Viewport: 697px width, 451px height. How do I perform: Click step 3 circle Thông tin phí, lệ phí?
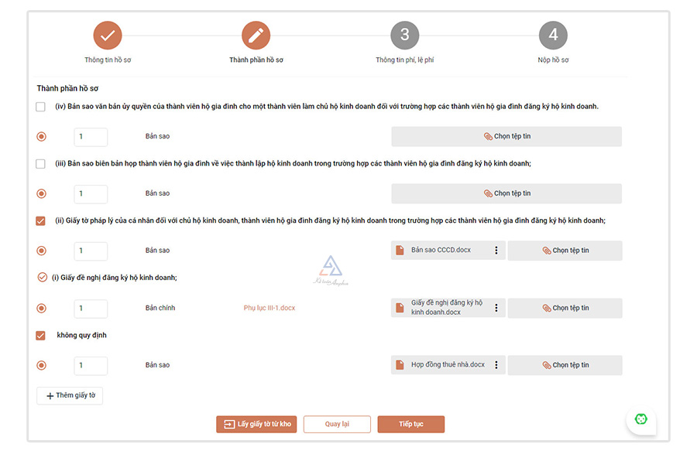(404, 36)
